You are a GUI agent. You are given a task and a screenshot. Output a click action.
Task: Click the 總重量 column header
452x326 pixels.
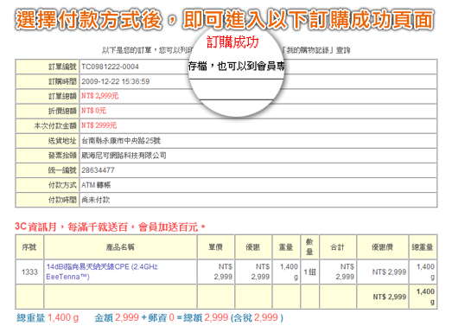tap(423, 247)
